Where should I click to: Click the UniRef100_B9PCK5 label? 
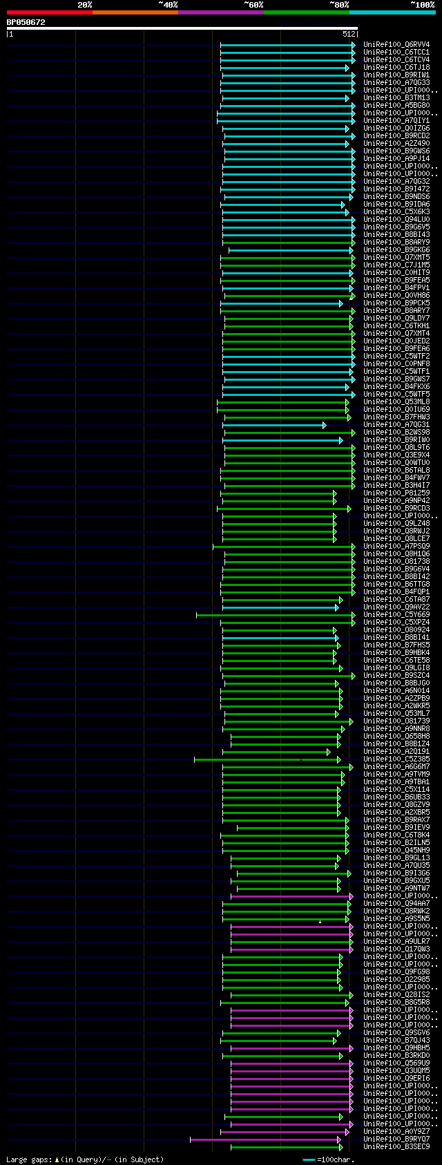pyautogui.click(x=396, y=303)
